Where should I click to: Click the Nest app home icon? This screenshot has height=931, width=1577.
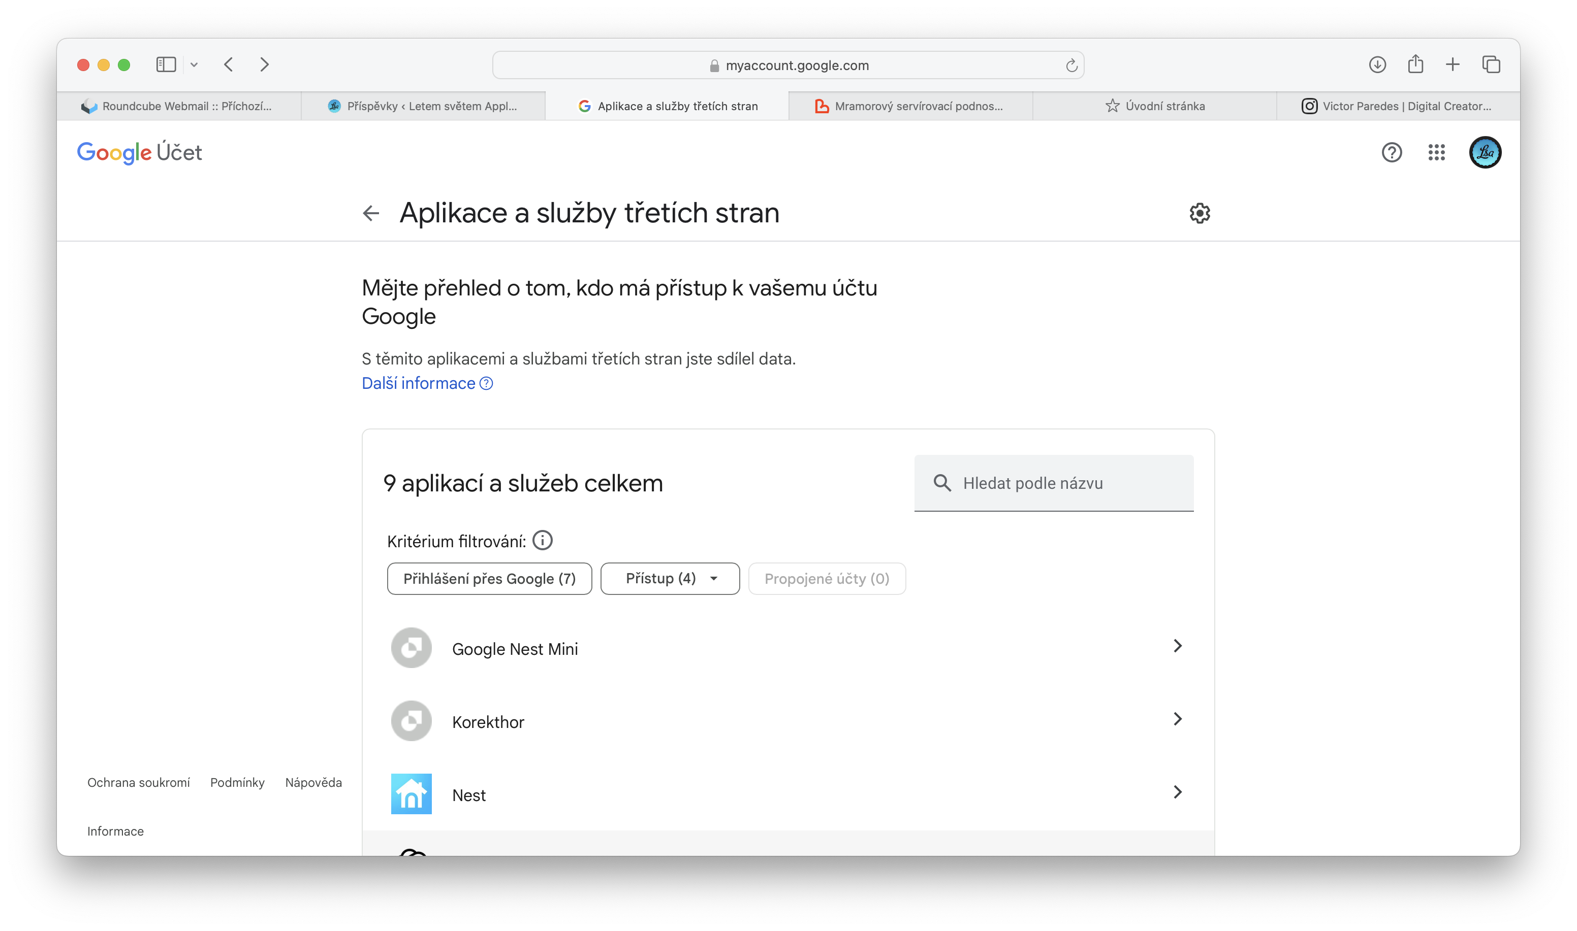(x=411, y=793)
